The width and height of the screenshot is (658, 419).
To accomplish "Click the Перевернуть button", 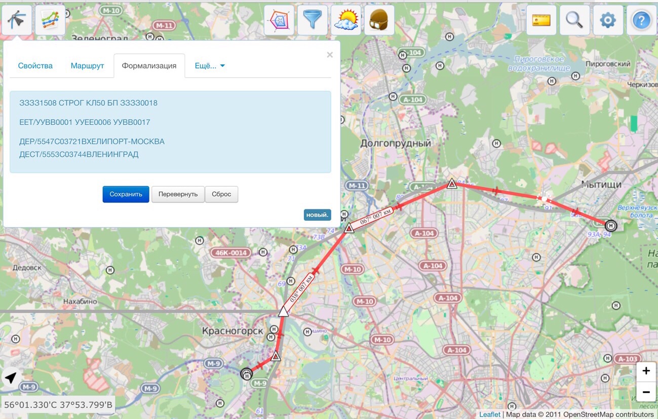I will pos(178,194).
